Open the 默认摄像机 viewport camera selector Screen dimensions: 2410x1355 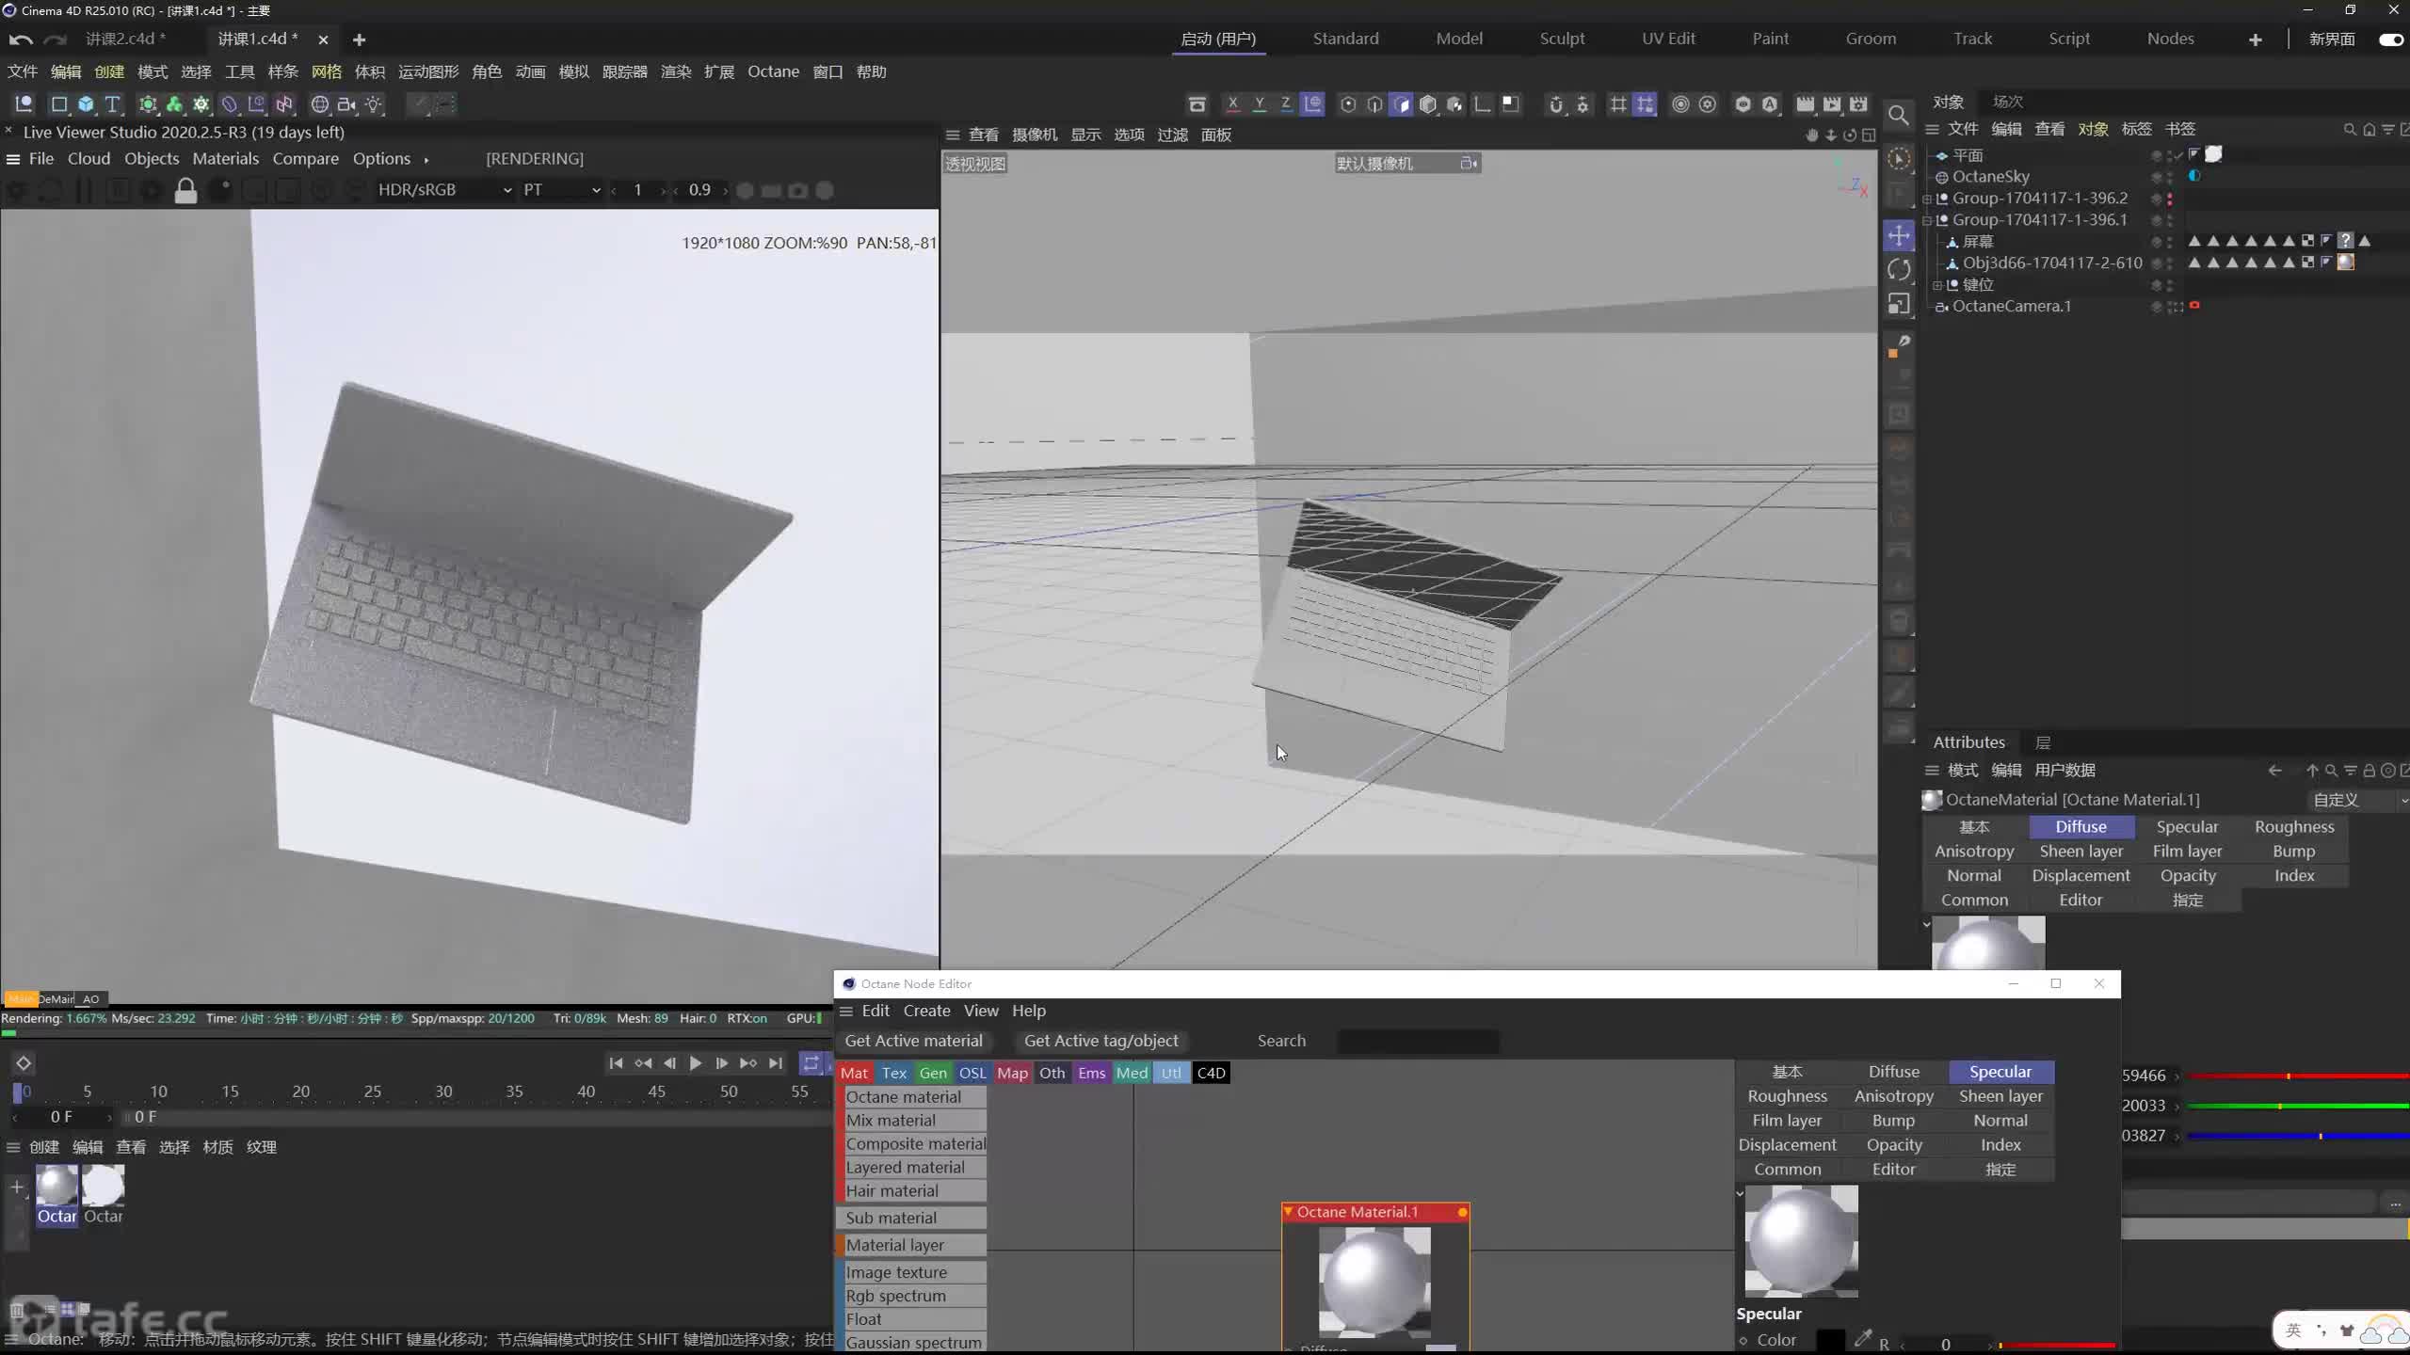coord(1407,164)
